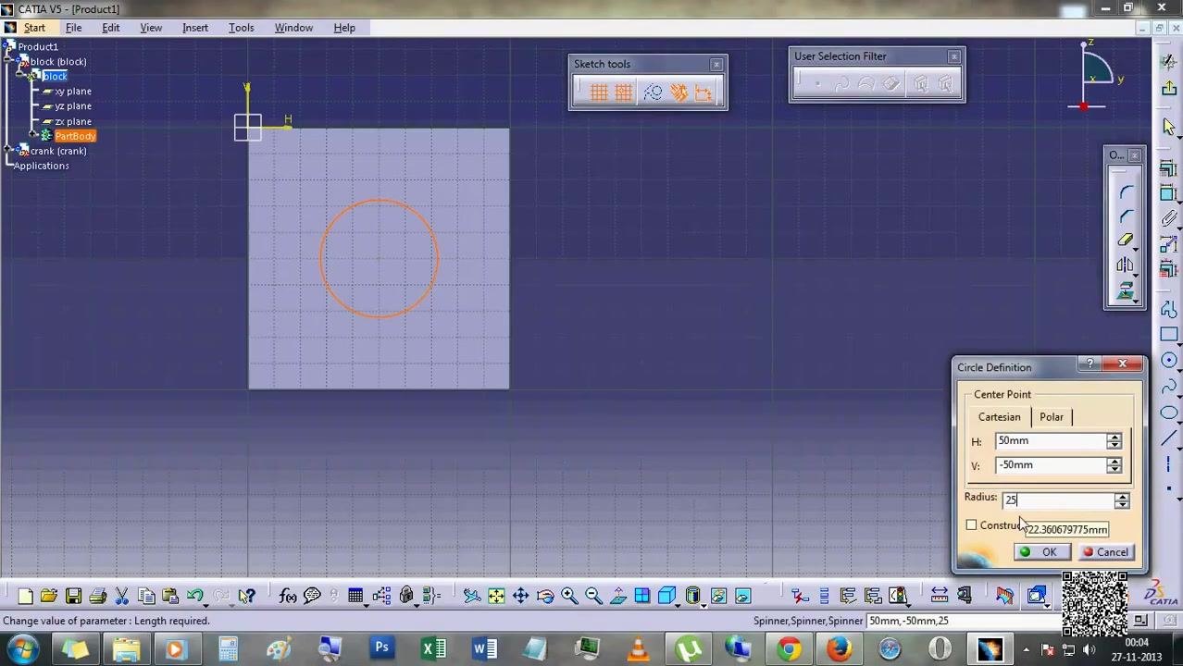Click the help question-mark in Circle Definition

[x=1090, y=364]
